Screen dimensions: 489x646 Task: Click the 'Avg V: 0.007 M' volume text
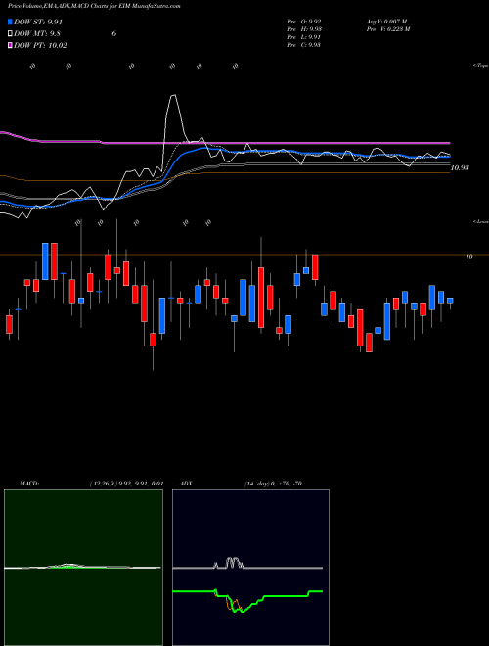coord(386,21)
